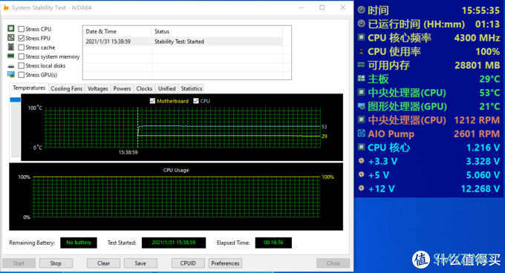Click the blue slider beside temperature graph
This screenshot has width=505, height=273.
[x=15, y=99]
